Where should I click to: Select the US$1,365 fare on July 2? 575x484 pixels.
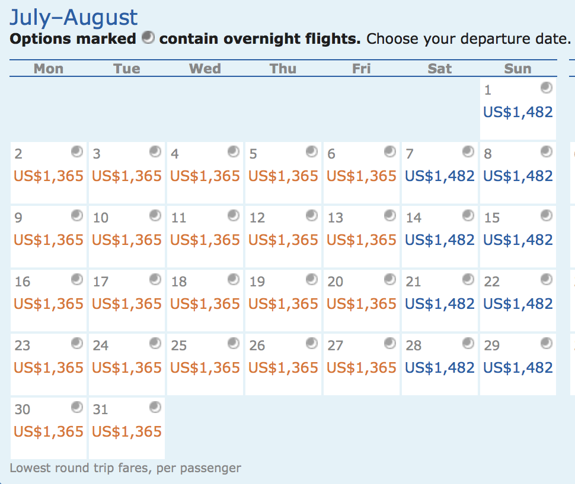tap(48, 176)
